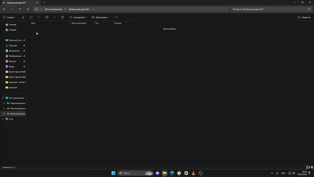
Task: Click the taskbar Поиск search box
Action: click(x=135, y=173)
